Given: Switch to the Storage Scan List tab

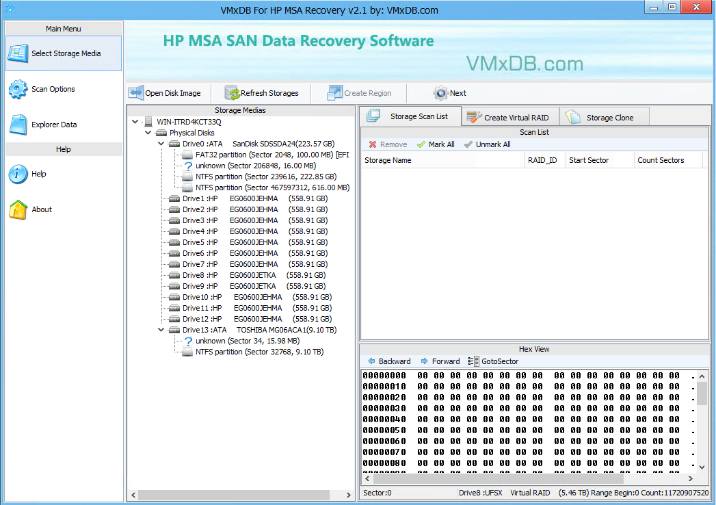Looking at the screenshot, I should click(410, 116).
